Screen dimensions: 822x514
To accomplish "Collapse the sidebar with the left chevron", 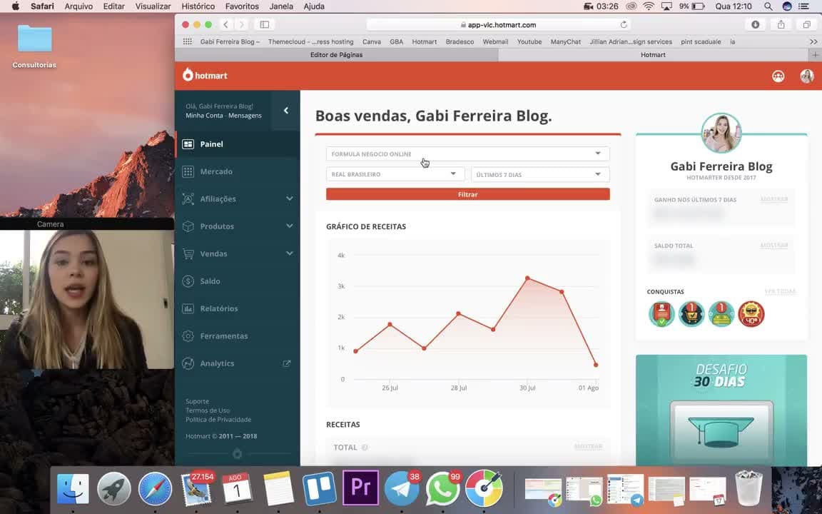I will 285,110.
